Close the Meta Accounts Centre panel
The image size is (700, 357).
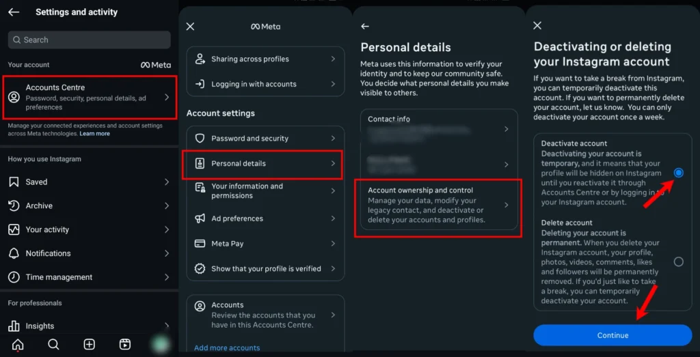point(190,26)
